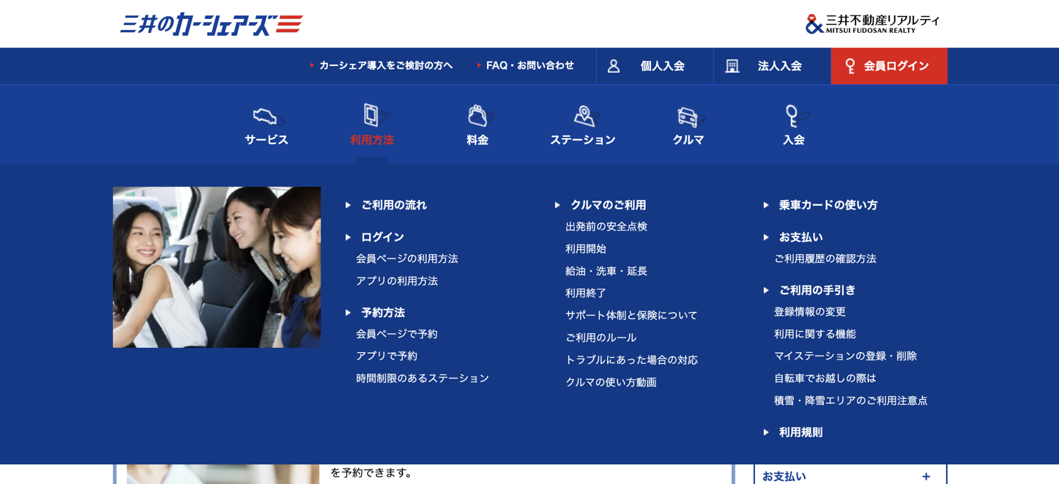This screenshot has height=484, width=1059.
Task: Open the ステーション menu tab
Action: point(583,125)
